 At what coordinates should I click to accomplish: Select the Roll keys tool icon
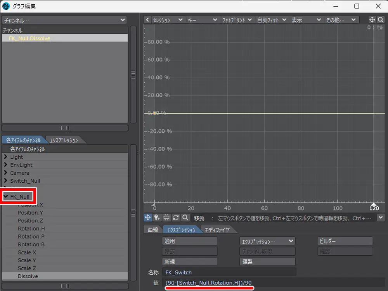click(x=176, y=218)
